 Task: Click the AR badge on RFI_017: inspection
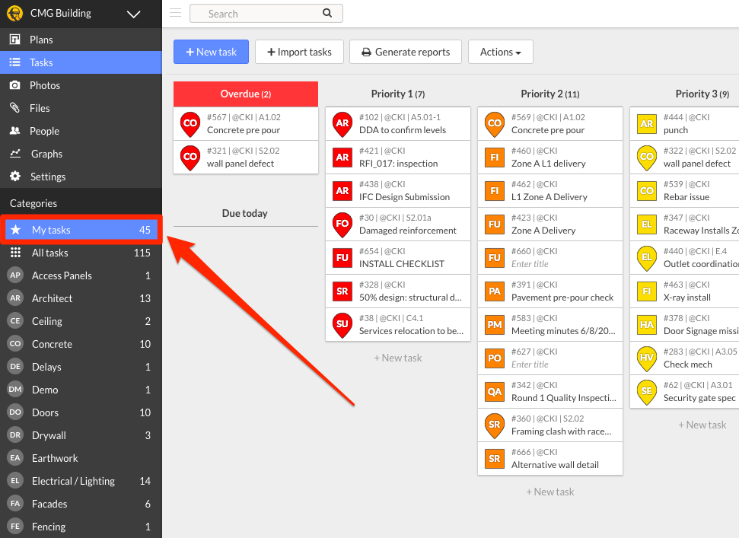[342, 158]
